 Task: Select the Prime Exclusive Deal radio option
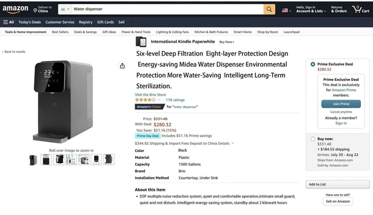312,64
